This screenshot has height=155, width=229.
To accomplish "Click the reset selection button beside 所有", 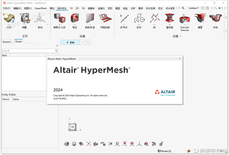I will point(88,42).
